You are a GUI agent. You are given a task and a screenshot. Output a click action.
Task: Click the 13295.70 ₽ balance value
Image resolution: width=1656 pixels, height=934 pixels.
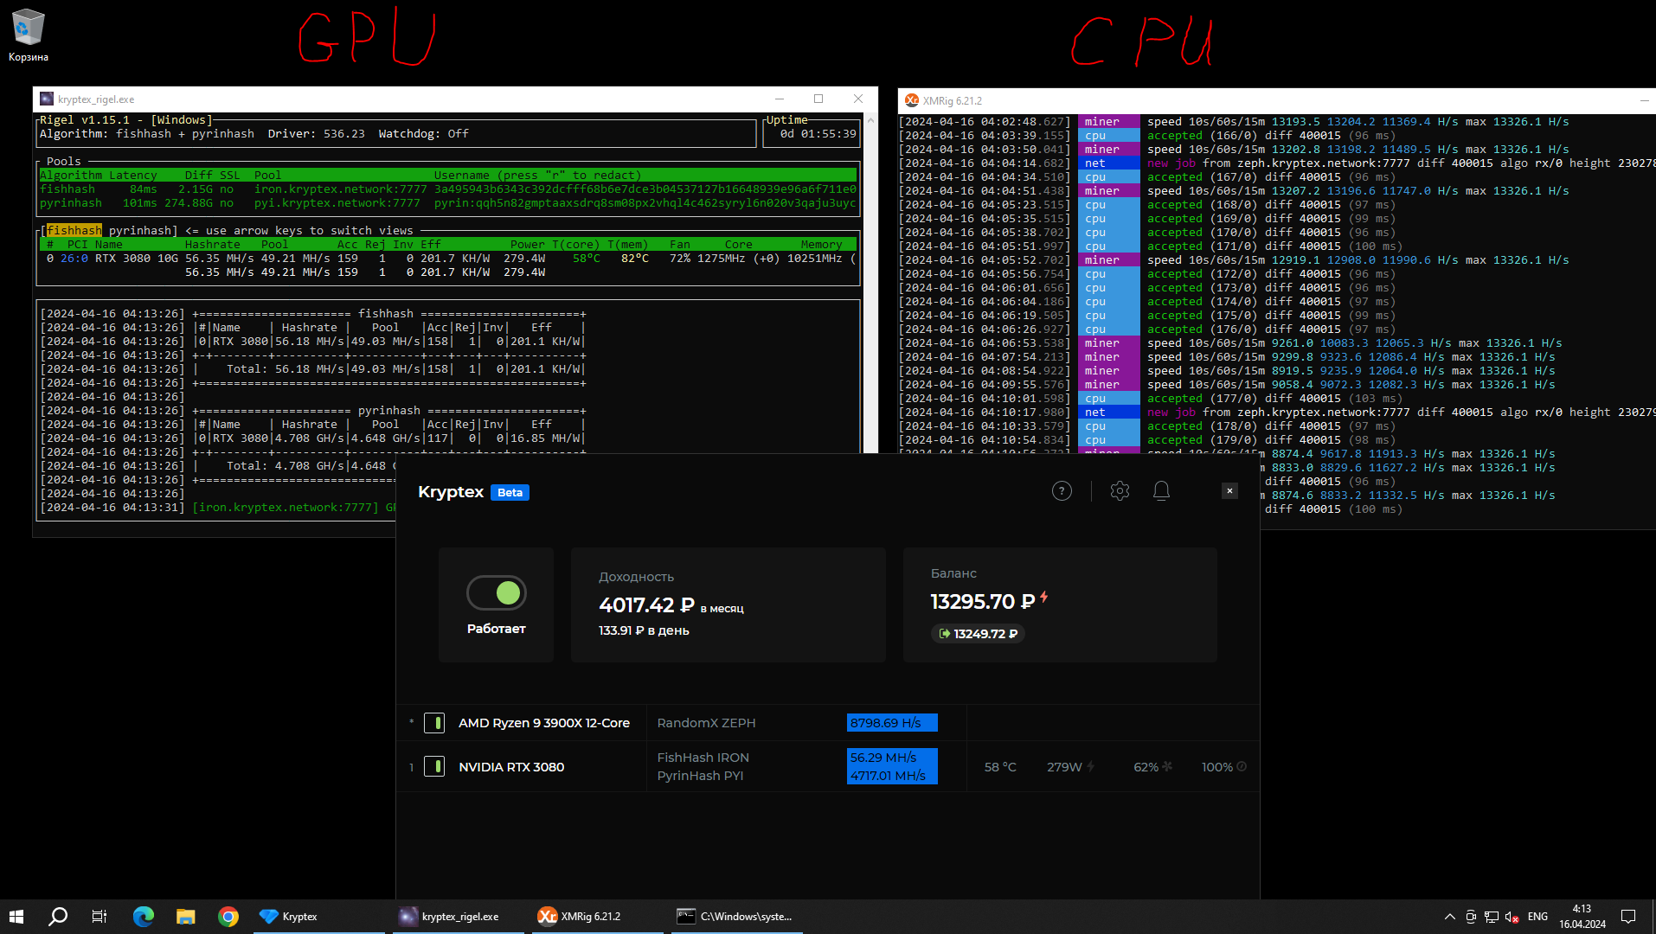pos(983,602)
